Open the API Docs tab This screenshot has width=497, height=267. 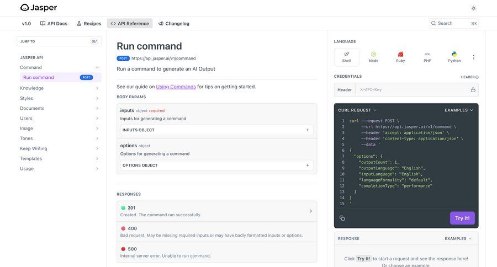[x=54, y=23]
